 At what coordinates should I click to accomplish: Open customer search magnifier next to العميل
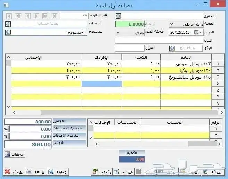click(118, 16)
